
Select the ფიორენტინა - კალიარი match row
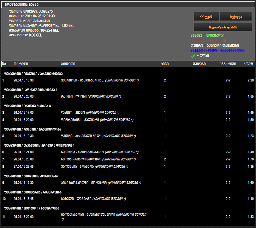[x=80, y=120]
